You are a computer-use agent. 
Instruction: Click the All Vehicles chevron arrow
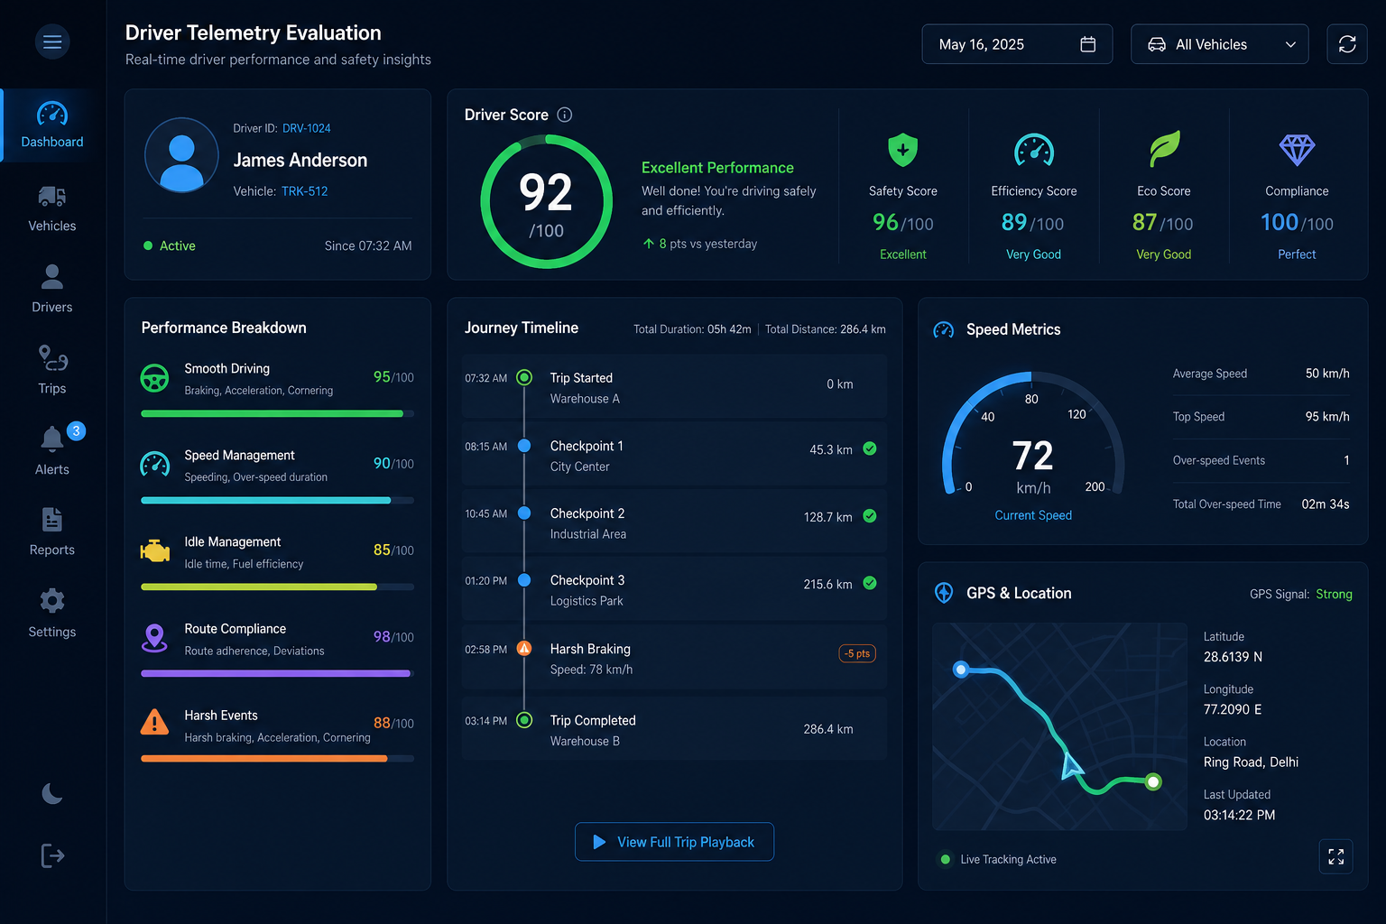click(x=1290, y=44)
